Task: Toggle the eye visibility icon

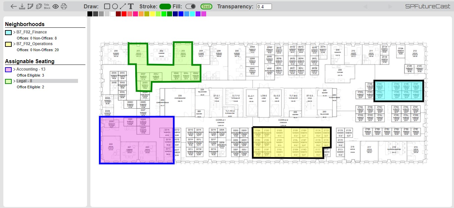Action: [x=56, y=6]
